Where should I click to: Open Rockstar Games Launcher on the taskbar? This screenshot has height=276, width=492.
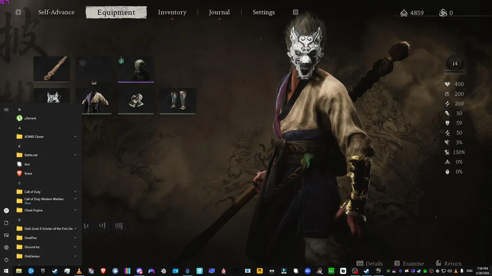[259, 271]
